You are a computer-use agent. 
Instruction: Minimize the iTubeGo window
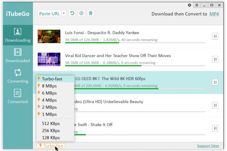[204, 5]
